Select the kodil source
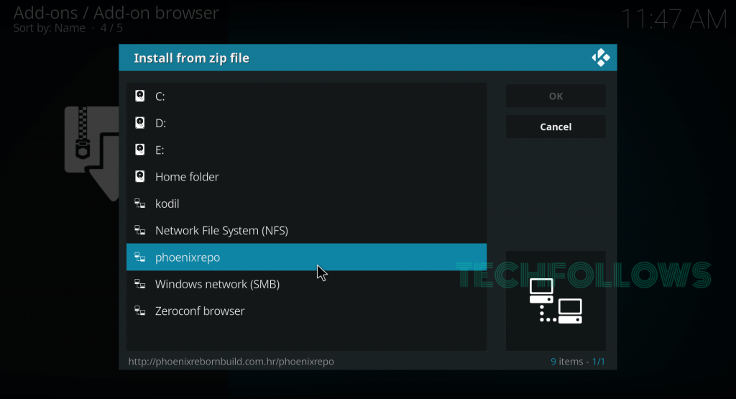 click(306, 203)
